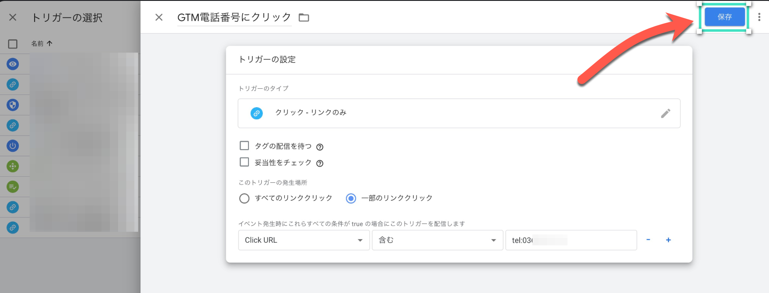Tick the select-all checkbox in trigger list
This screenshot has width=769, height=293.
[x=13, y=44]
